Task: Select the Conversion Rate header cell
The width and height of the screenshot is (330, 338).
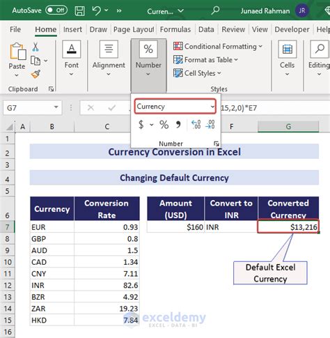Action: click(x=107, y=209)
